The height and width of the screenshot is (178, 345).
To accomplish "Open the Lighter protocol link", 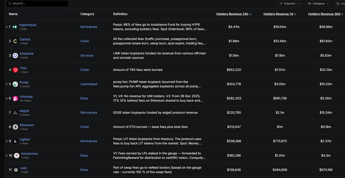I will (25, 139).
